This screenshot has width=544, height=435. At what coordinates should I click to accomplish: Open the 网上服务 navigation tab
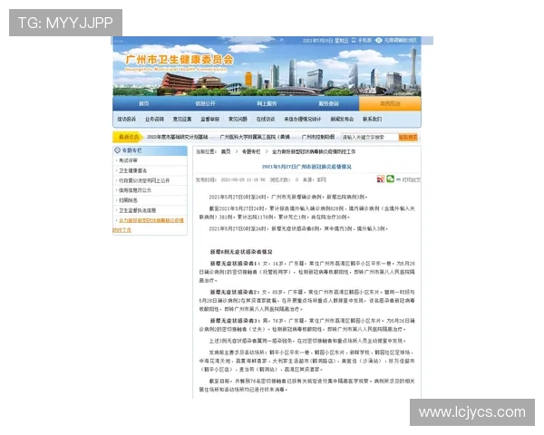click(x=267, y=103)
